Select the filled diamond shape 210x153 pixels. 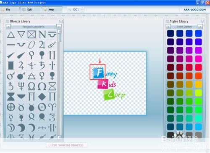42,97
